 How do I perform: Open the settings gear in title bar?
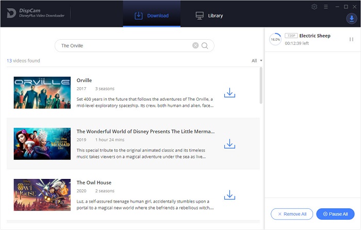[314, 7]
